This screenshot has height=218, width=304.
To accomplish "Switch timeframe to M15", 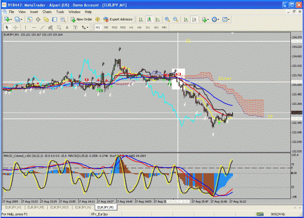I will (x=114, y=27).
